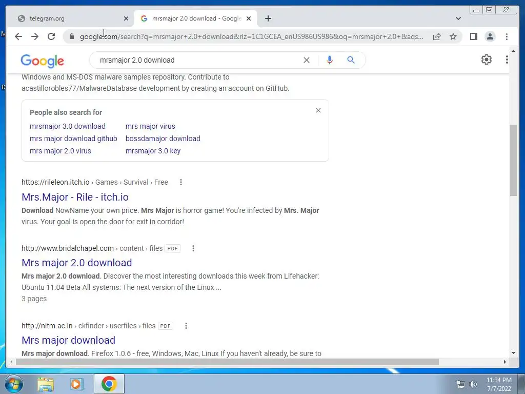Go forward with the browser forward arrow
The image size is (525, 394).
pos(35,36)
